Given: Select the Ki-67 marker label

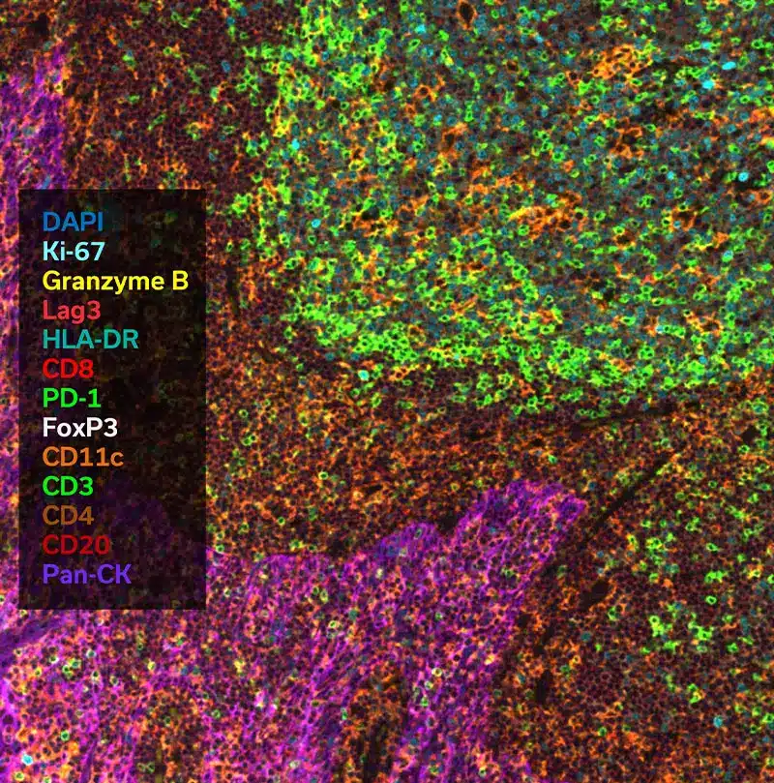Looking at the screenshot, I should click(x=74, y=251).
